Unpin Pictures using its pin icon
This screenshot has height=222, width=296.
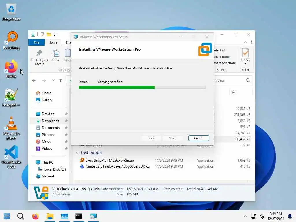(x=66, y=135)
